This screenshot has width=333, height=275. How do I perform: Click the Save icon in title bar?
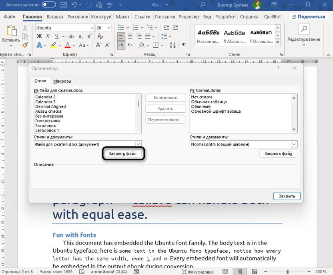pos(63,5)
